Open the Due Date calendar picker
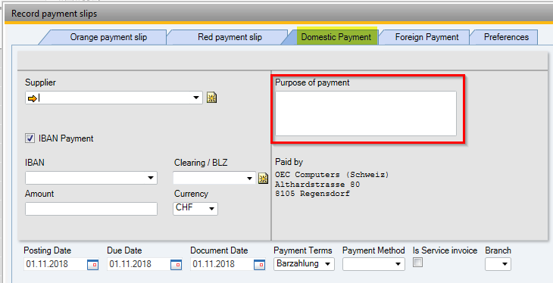553x283 pixels. pos(176,264)
